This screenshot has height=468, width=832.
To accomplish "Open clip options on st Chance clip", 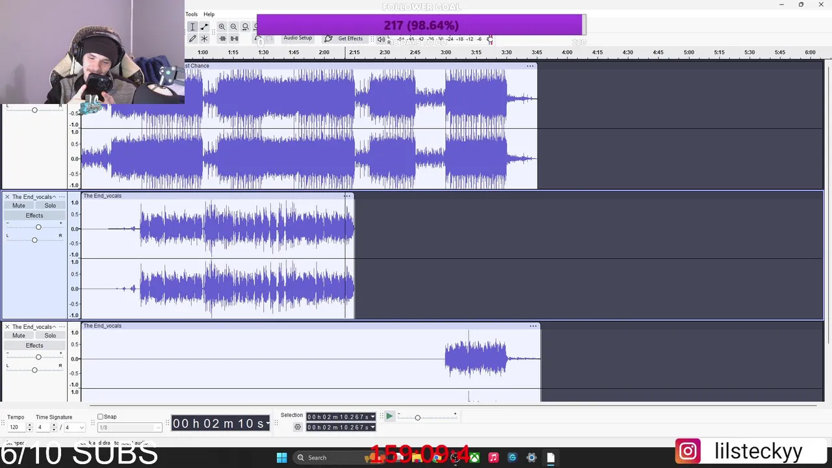I will click(x=530, y=66).
